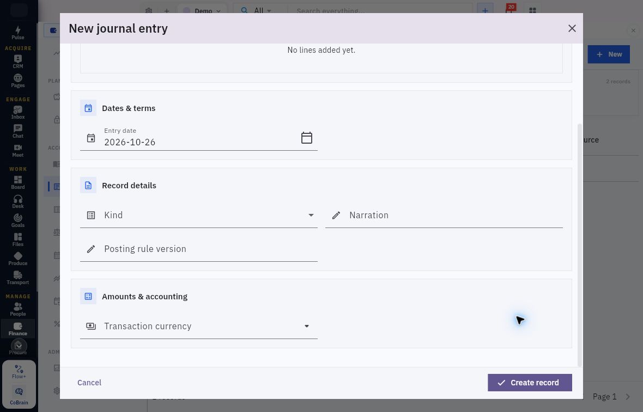Cancel the new journal entry
Viewport: 643px width, 412px height.
coord(89,383)
